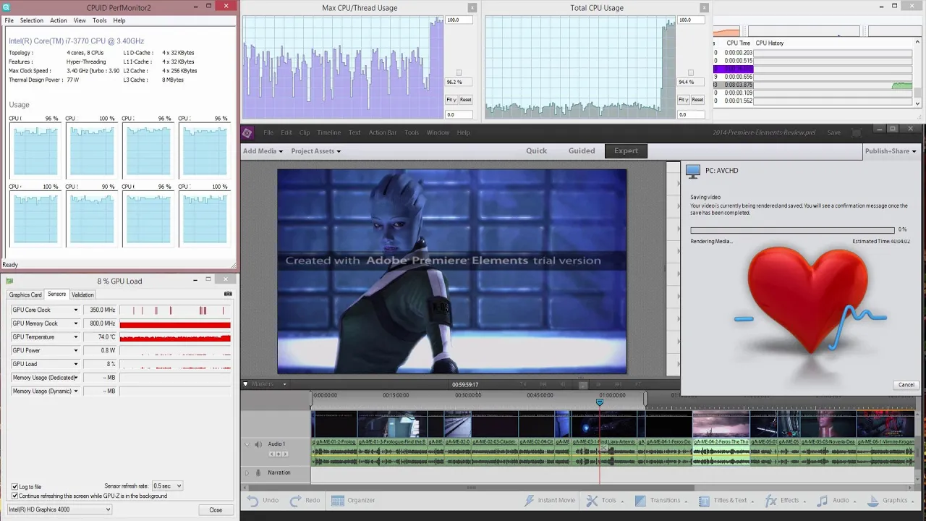Open the GPU Temperature sensor dropdown

[75, 337]
